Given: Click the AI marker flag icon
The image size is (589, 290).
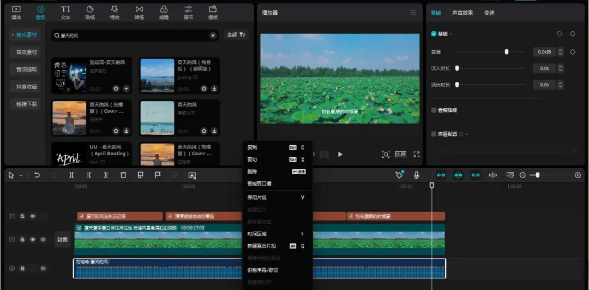Looking at the screenshot, I should (141, 175).
